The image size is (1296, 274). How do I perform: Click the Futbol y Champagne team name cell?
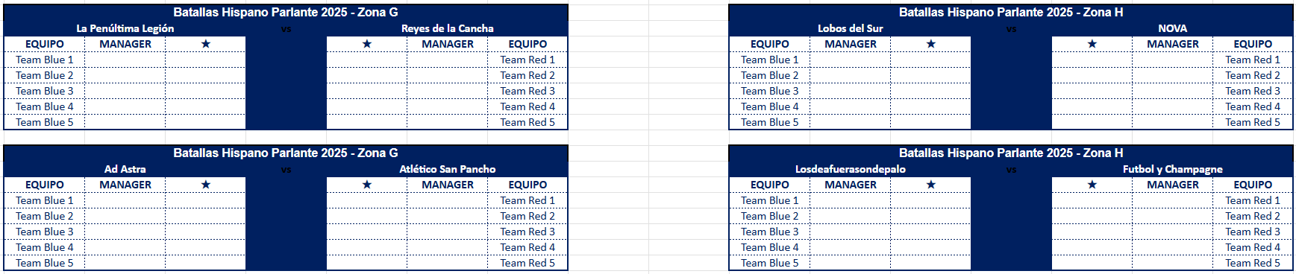(x=1172, y=169)
